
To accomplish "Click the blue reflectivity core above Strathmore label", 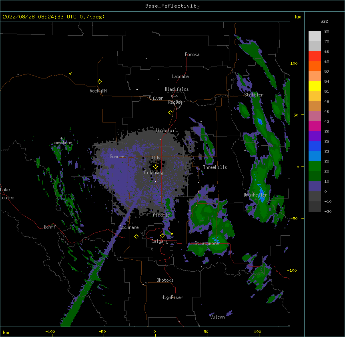I will click(x=216, y=239).
